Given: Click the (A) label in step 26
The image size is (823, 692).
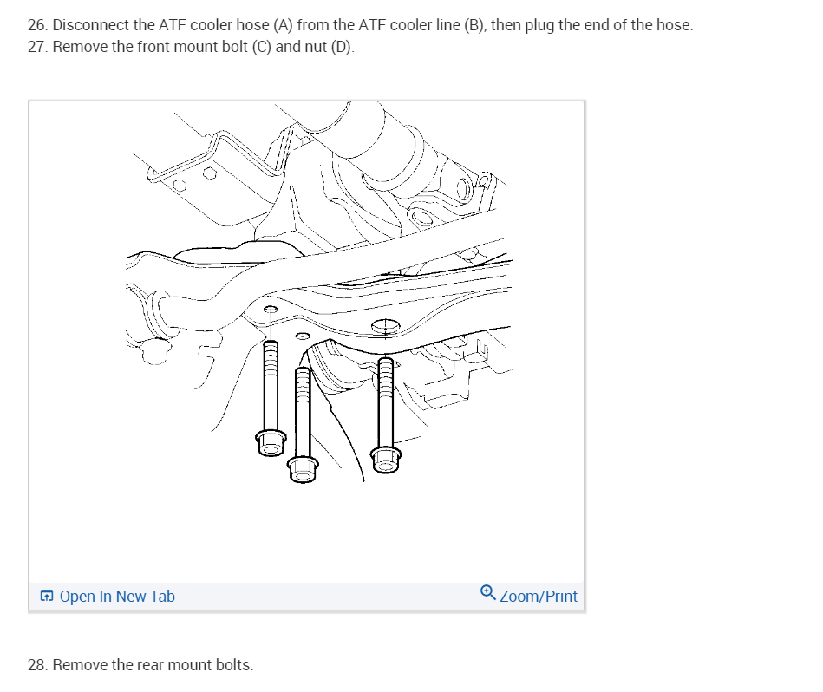Looking at the screenshot, I should pos(283,25).
